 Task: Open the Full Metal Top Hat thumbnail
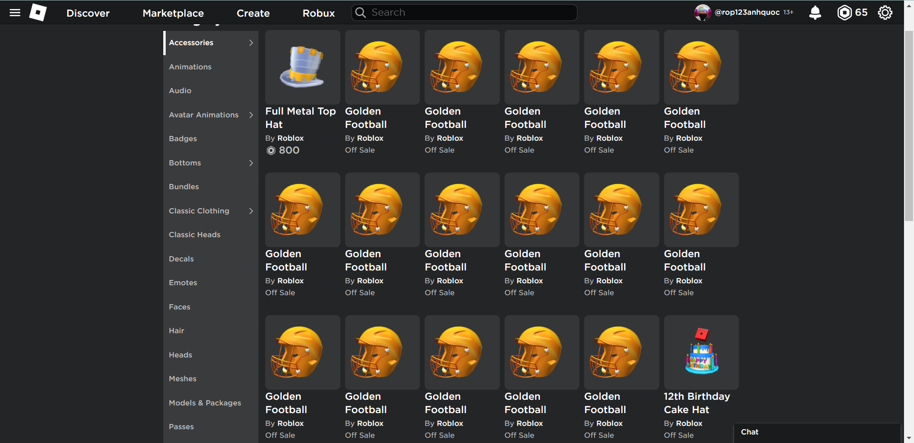(303, 67)
